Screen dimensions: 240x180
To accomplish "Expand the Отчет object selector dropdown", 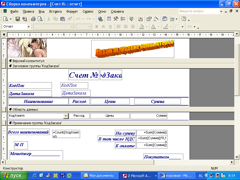I will (x=28, y=27).
